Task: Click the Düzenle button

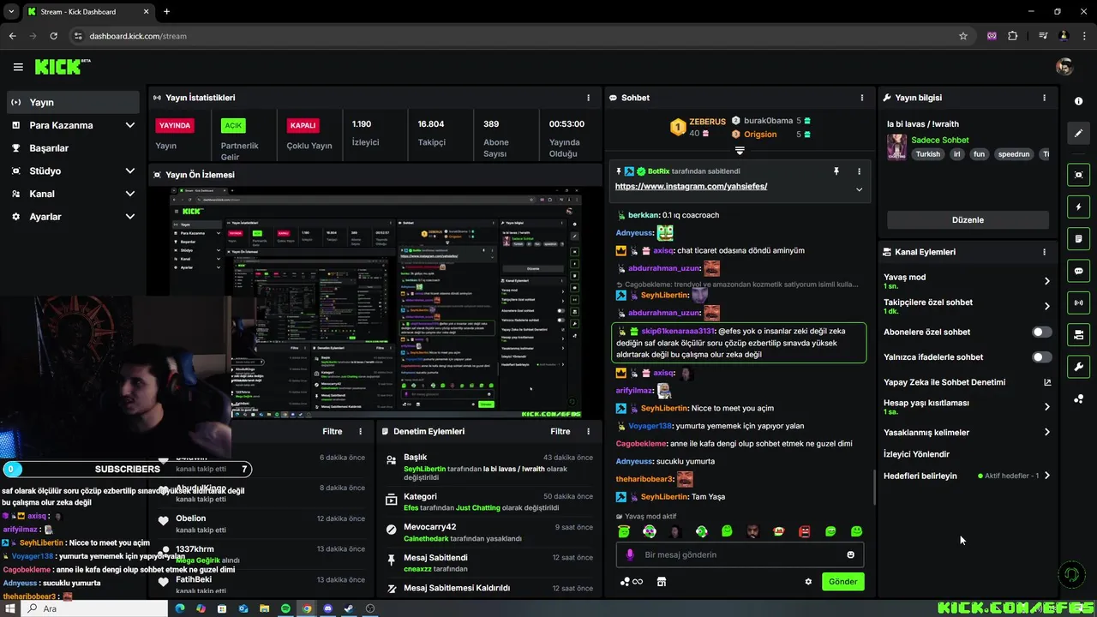Action: (968, 219)
